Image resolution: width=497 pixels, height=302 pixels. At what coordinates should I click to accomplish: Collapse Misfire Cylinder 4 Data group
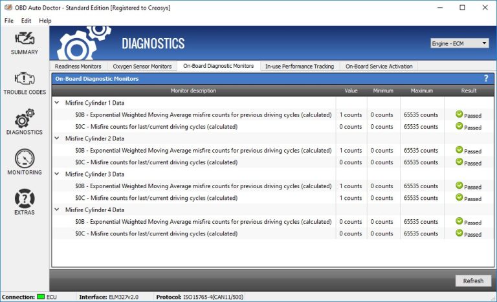click(x=57, y=210)
